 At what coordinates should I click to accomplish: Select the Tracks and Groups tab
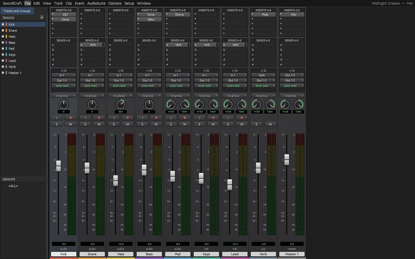(17, 11)
